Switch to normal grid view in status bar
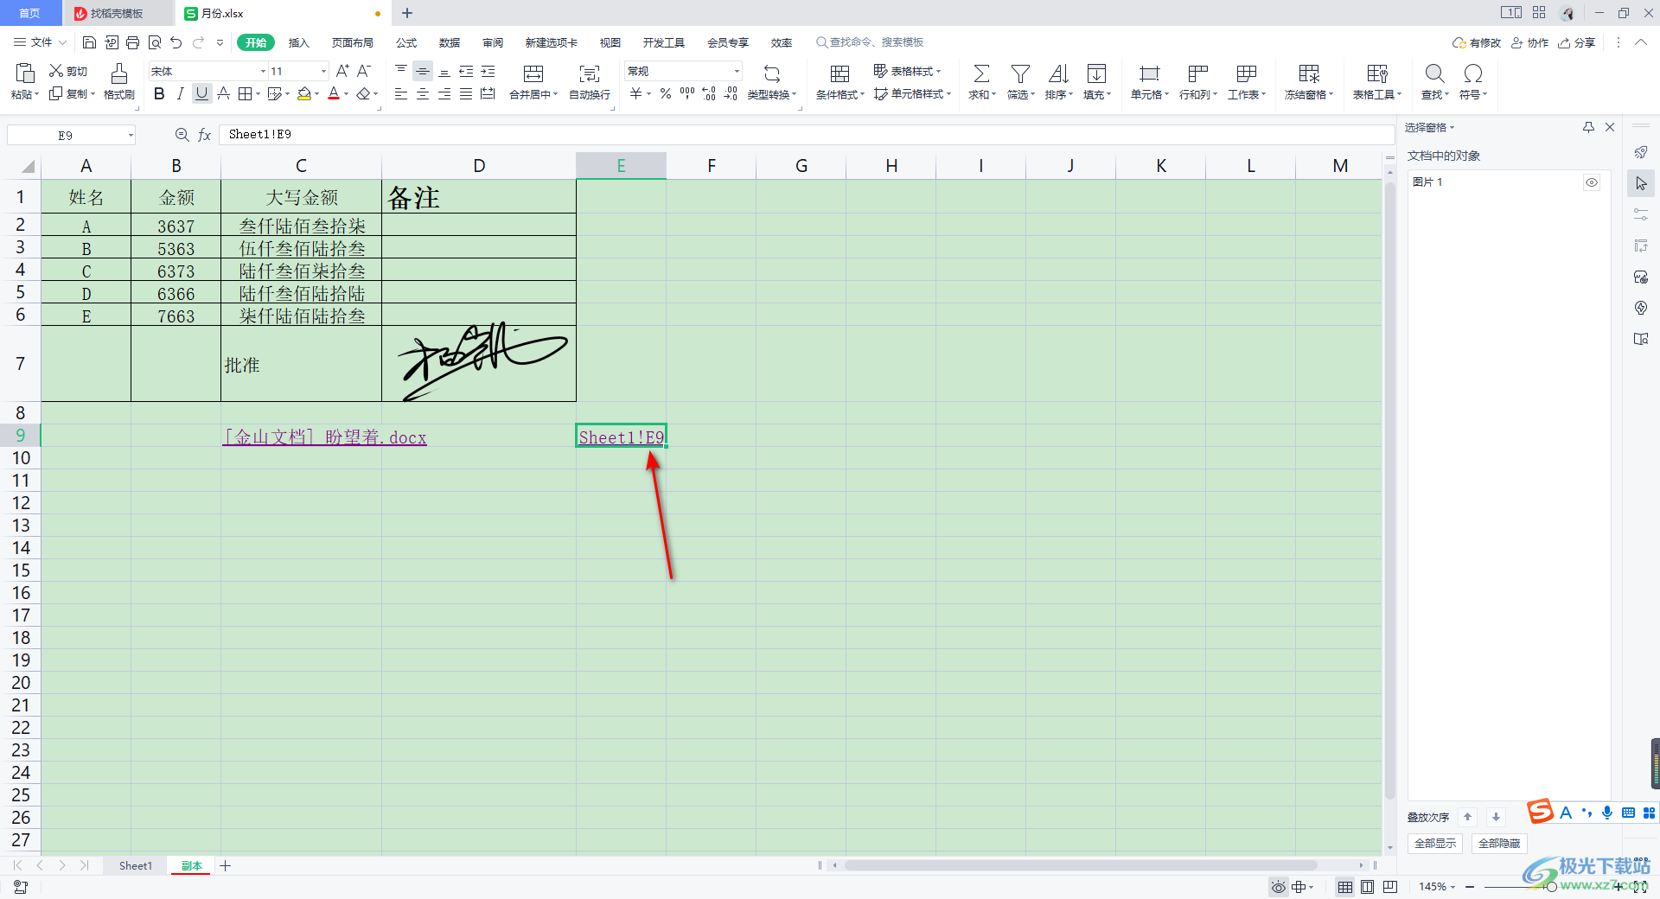The height and width of the screenshot is (899, 1660). pyautogui.click(x=1345, y=887)
